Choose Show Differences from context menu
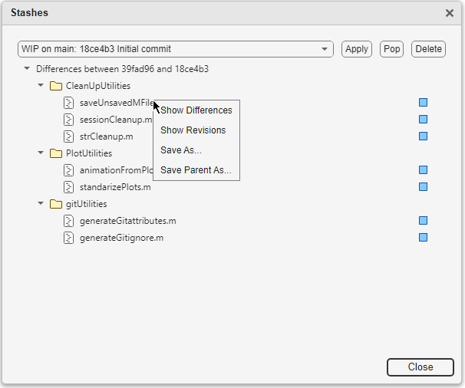465x388 pixels. pos(196,110)
